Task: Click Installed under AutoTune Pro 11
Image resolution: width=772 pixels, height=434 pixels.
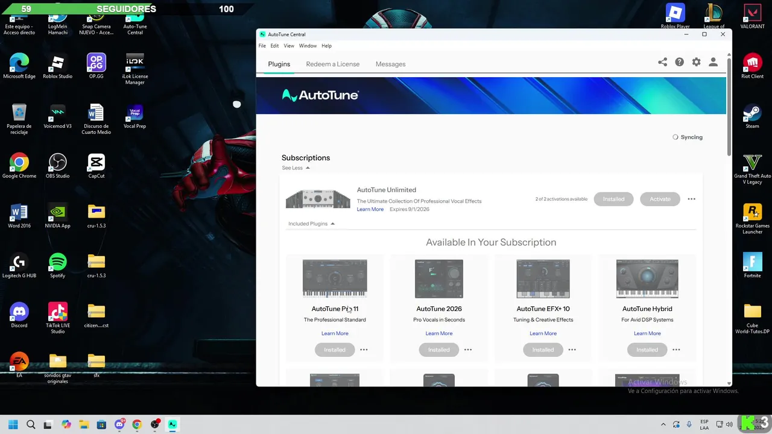Action: click(x=335, y=350)
